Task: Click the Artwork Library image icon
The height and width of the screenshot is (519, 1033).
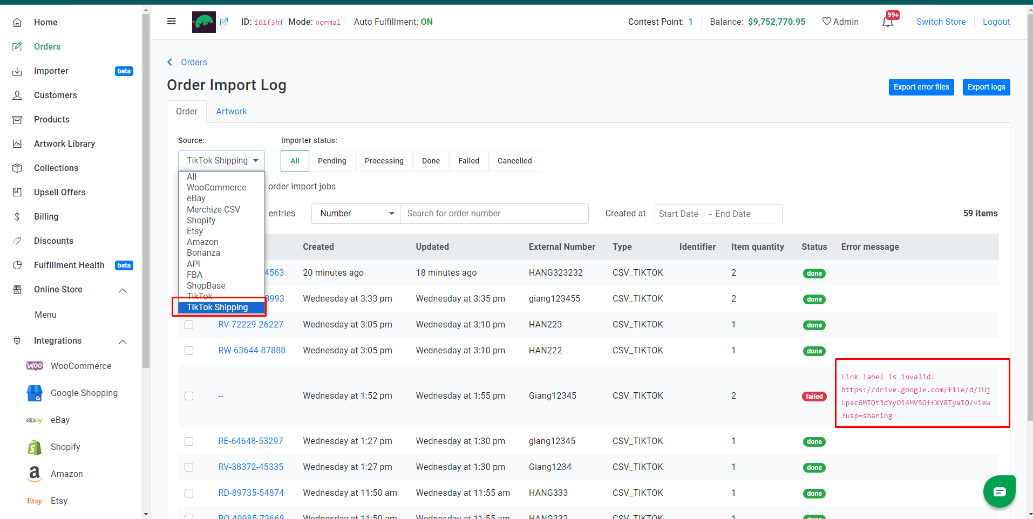Action: point(17,144)
